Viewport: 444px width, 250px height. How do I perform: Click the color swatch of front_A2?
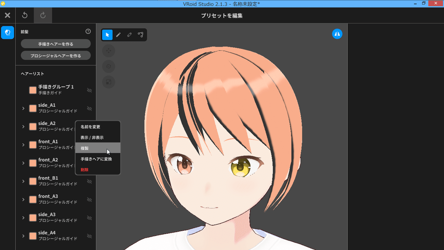coord(32,163)
